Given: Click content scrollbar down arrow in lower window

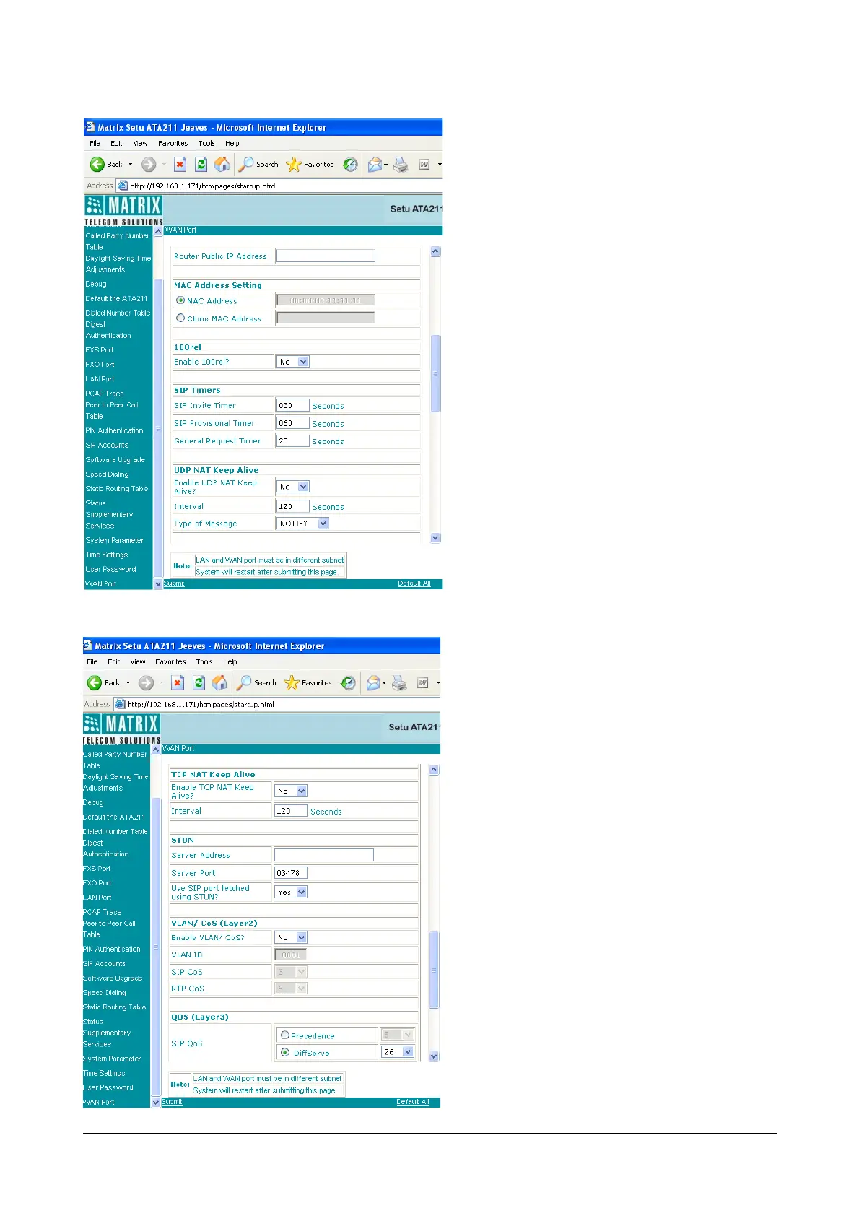Looking at the screenshot, I should coord(434,1056).
